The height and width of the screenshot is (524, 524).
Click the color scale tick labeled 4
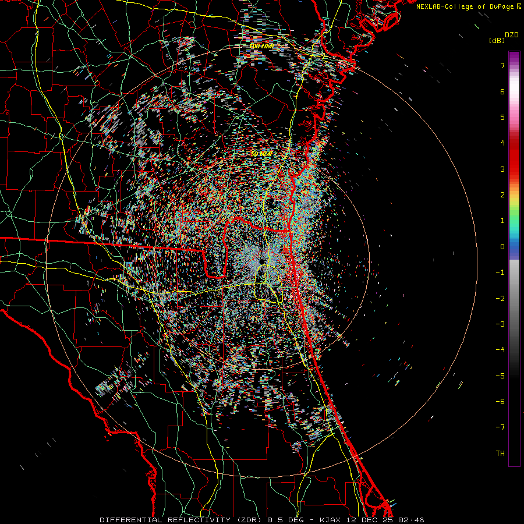(502, 143)
